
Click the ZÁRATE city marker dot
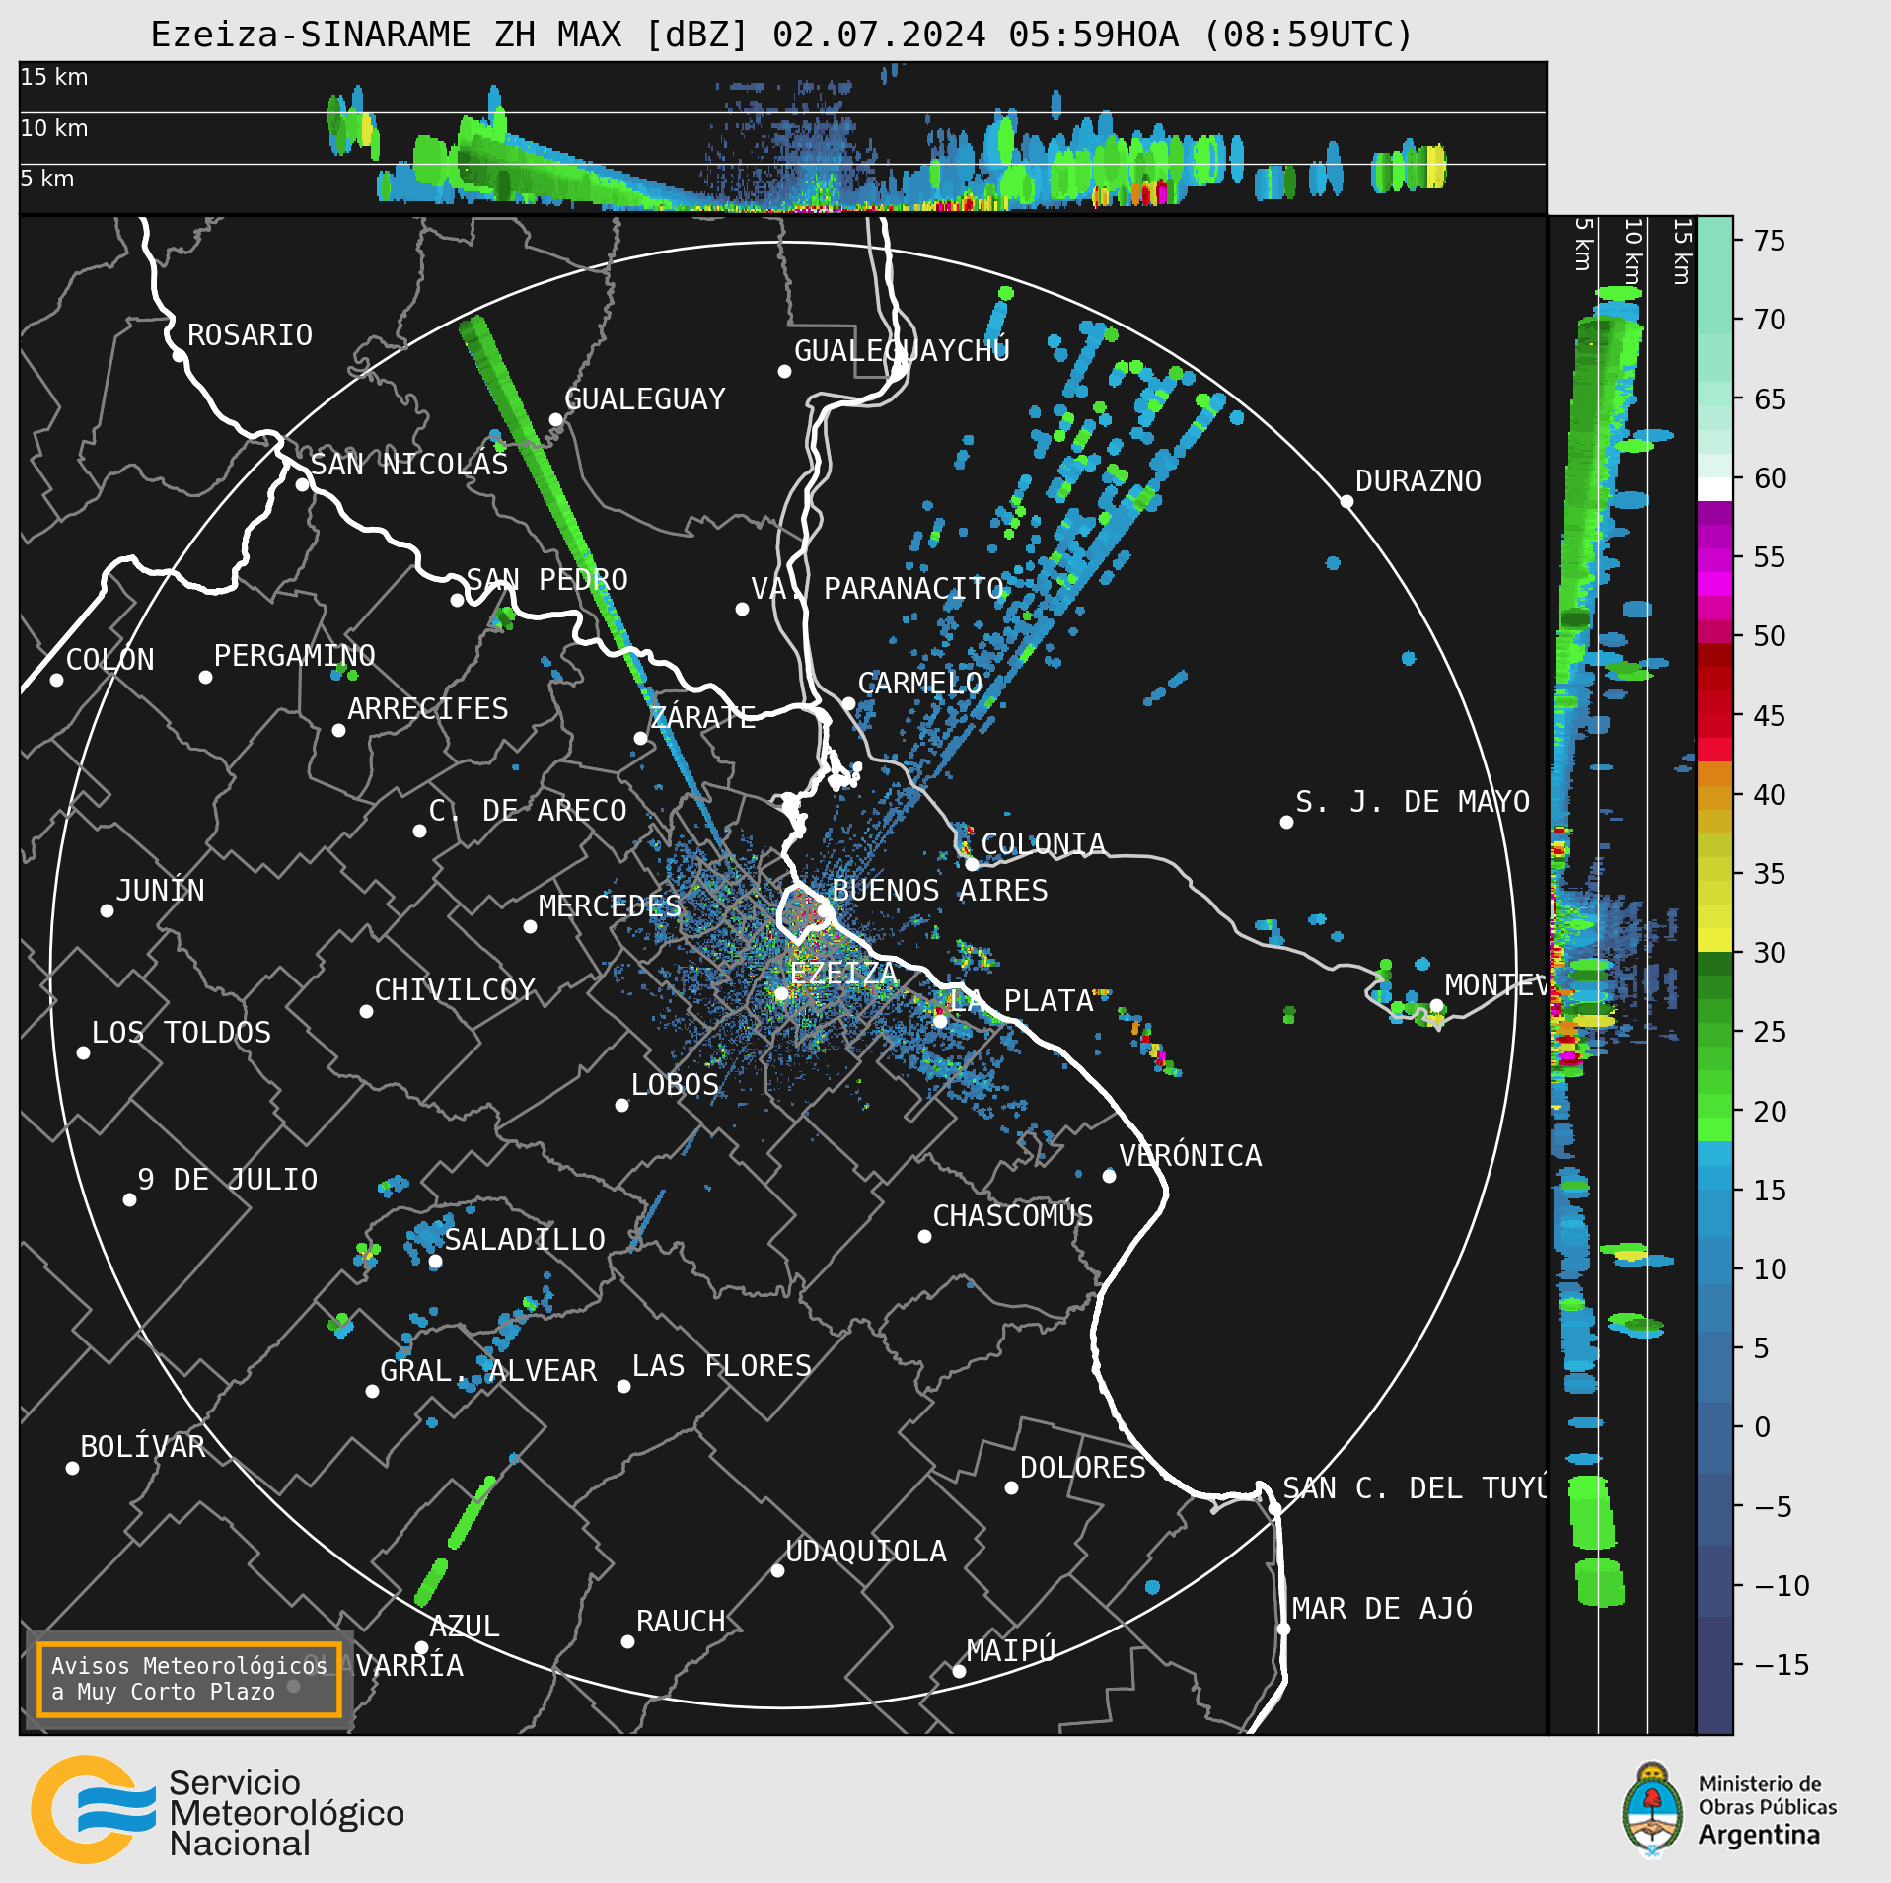coord(640,738)
